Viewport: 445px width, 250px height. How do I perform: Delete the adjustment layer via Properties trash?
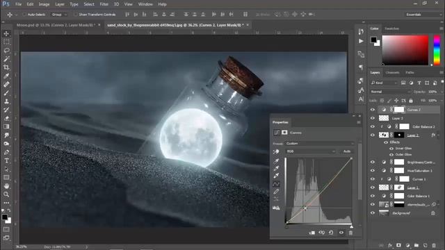point(350,233)
